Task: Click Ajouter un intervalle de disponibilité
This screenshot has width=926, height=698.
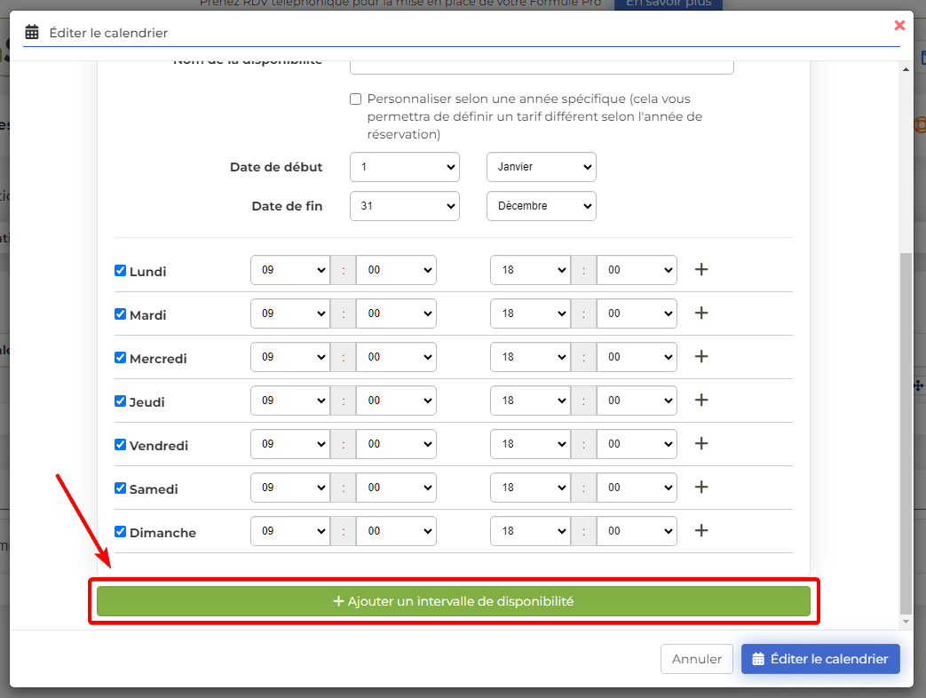Action: click(x=453, y=601)
